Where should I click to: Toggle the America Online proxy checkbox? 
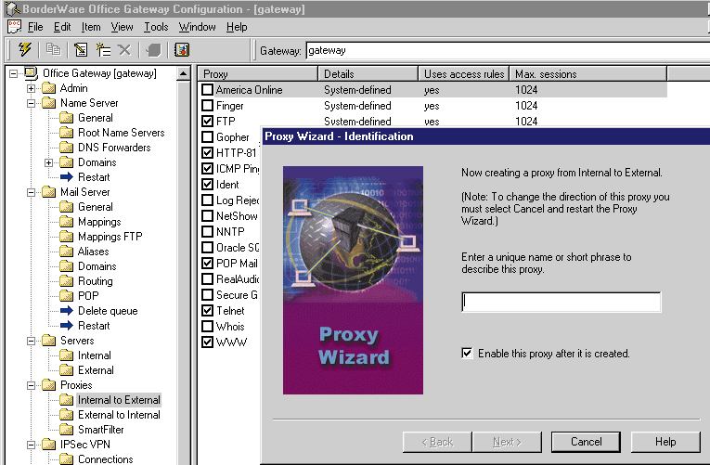(207, 90)
